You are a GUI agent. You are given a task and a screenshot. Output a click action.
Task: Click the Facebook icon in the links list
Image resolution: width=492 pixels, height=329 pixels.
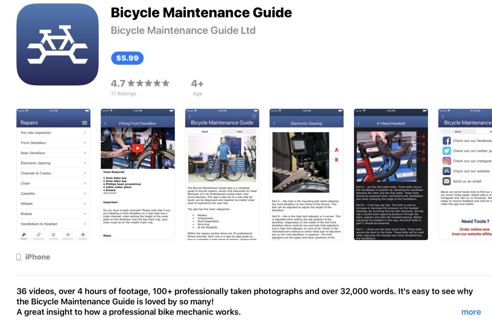tap(446, 141)
